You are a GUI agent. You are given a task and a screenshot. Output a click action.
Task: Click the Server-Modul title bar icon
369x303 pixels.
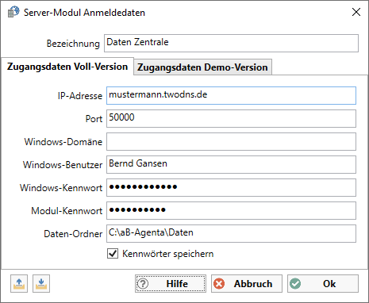point(13,12)
